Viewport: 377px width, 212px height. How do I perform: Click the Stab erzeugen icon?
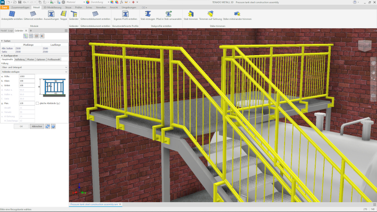(148, 14)
